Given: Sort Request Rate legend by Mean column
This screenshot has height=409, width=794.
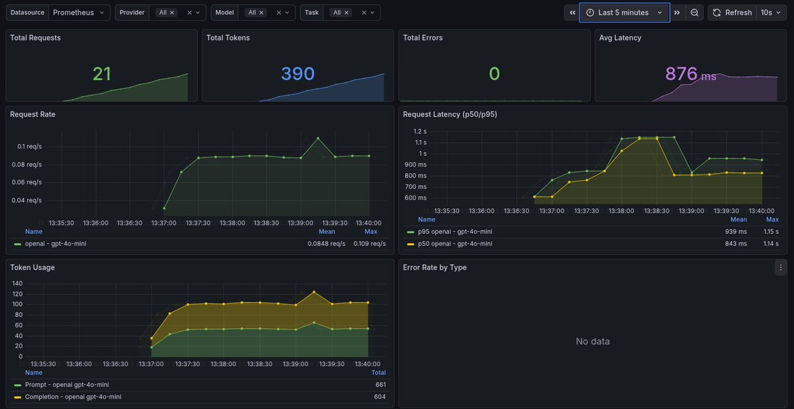Looking at the screenshot, I should (327, 231).
